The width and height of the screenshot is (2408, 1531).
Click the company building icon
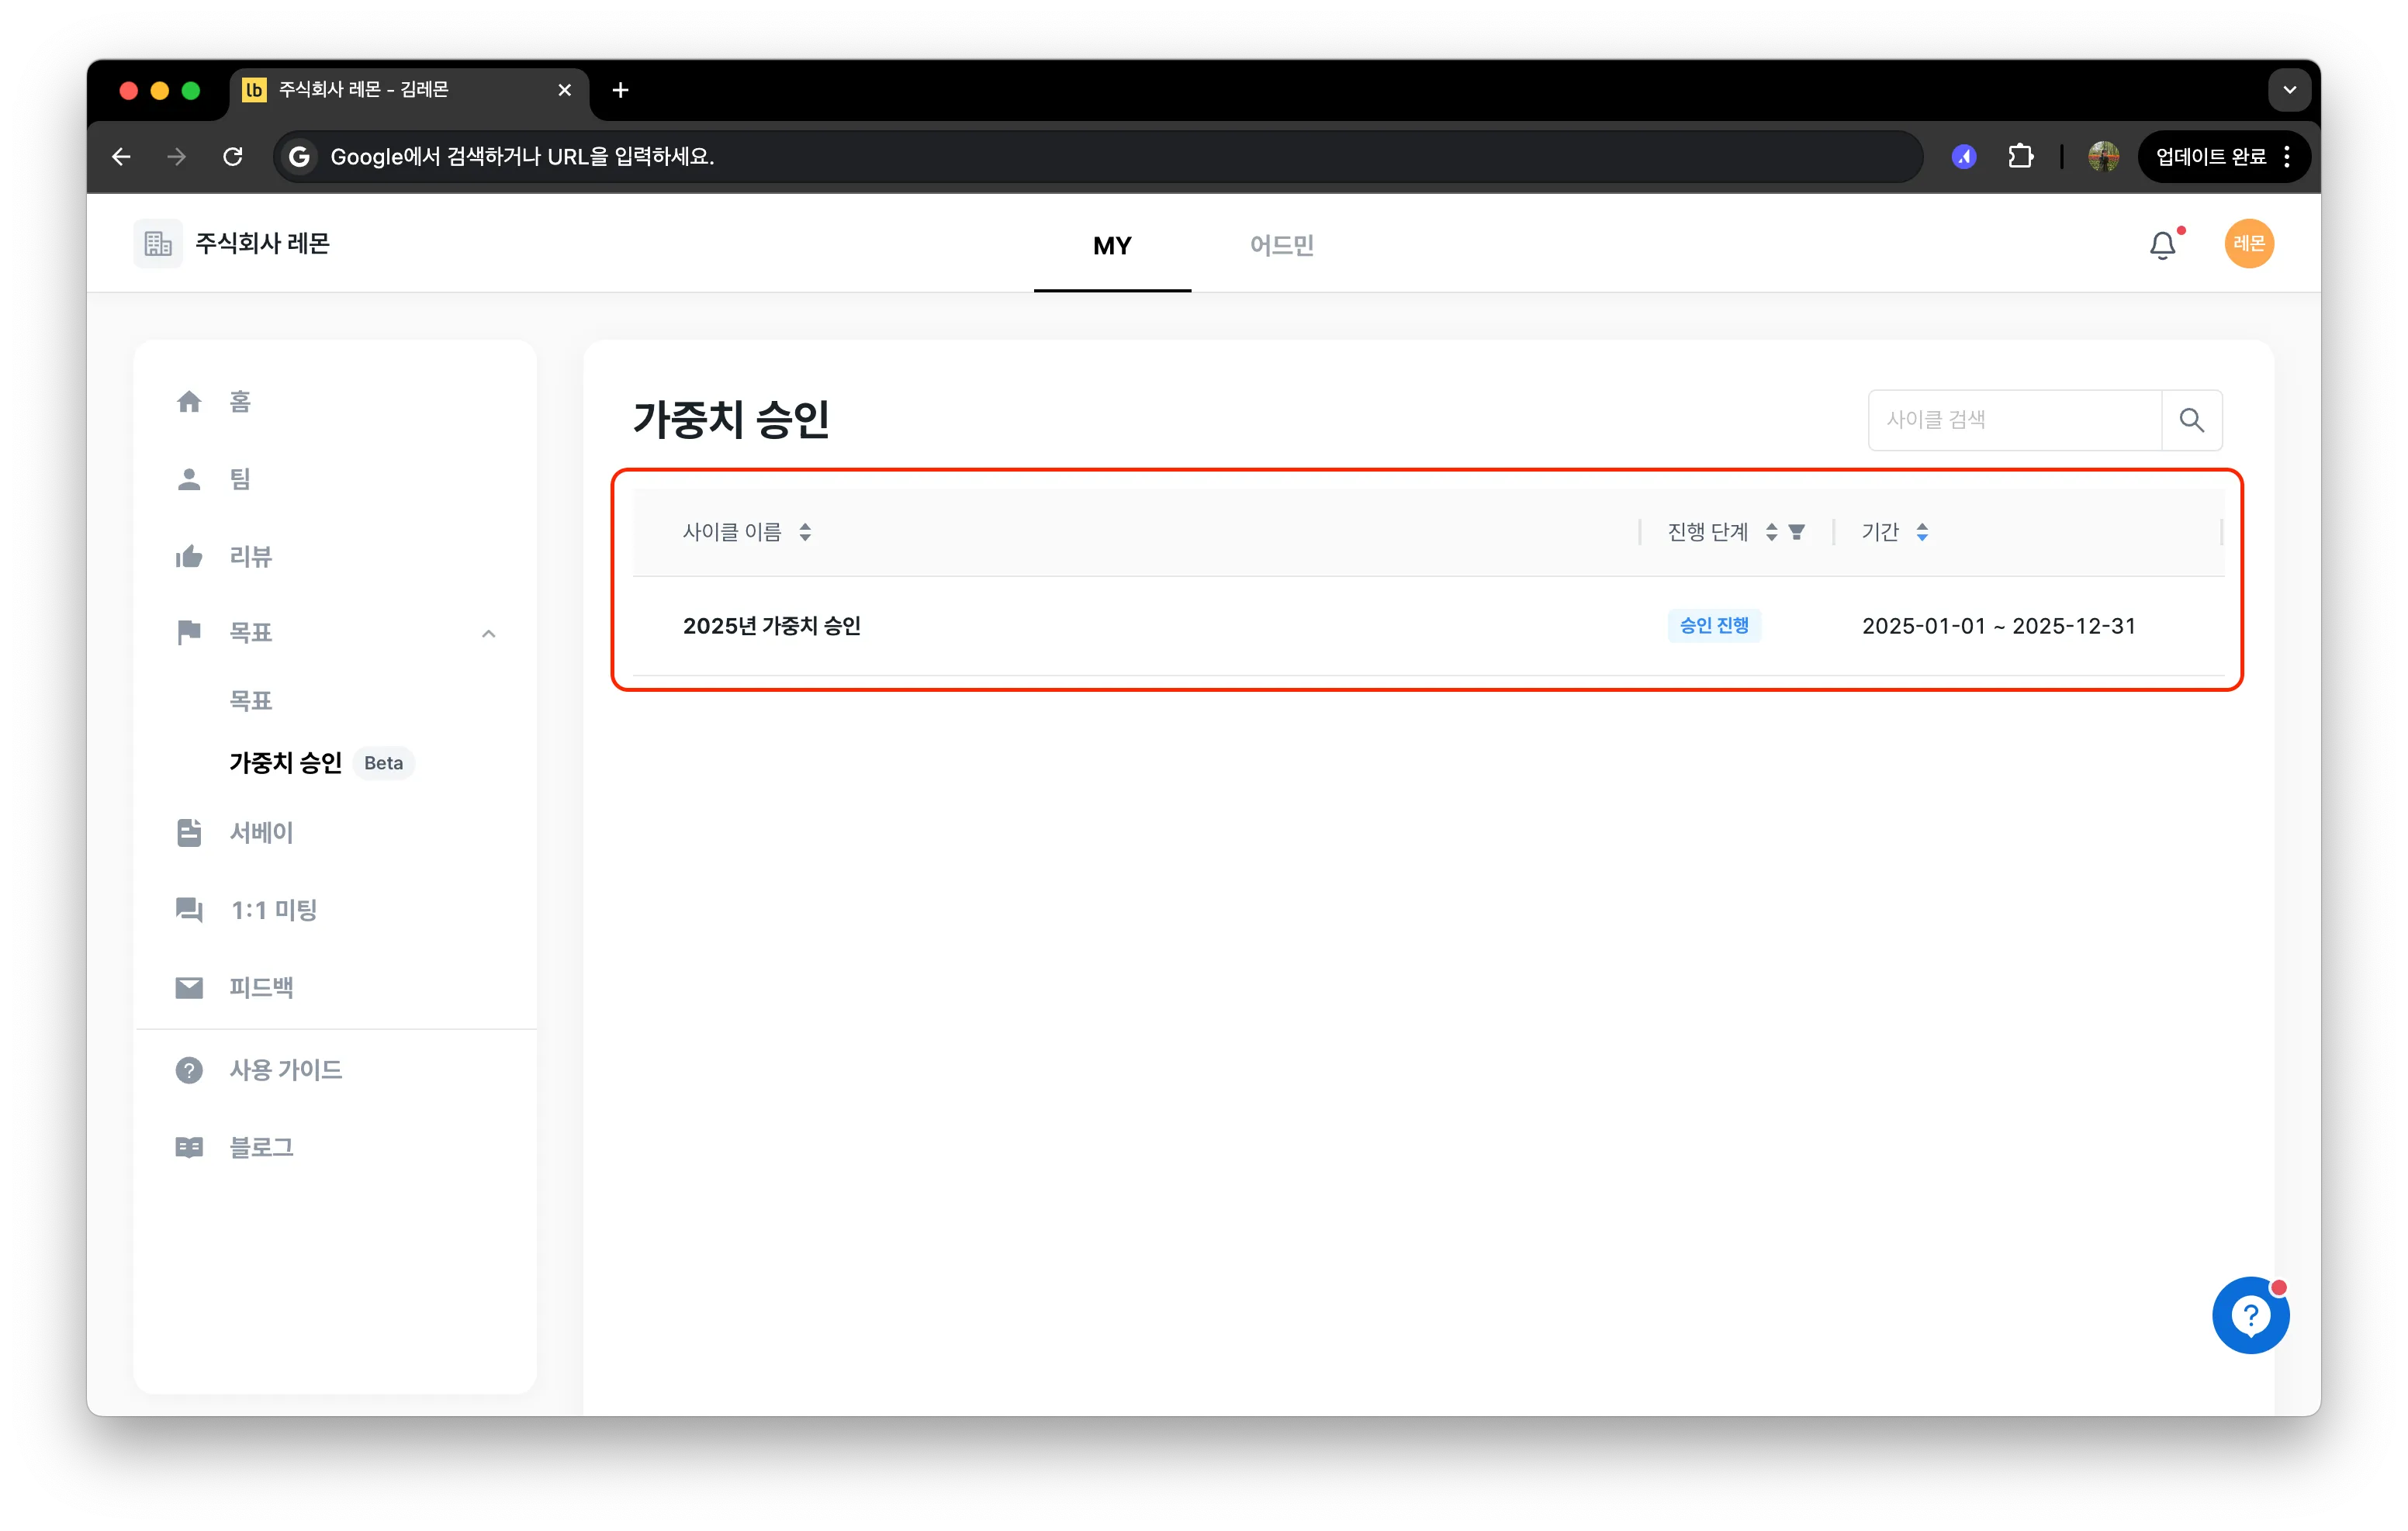pos(158,244)
